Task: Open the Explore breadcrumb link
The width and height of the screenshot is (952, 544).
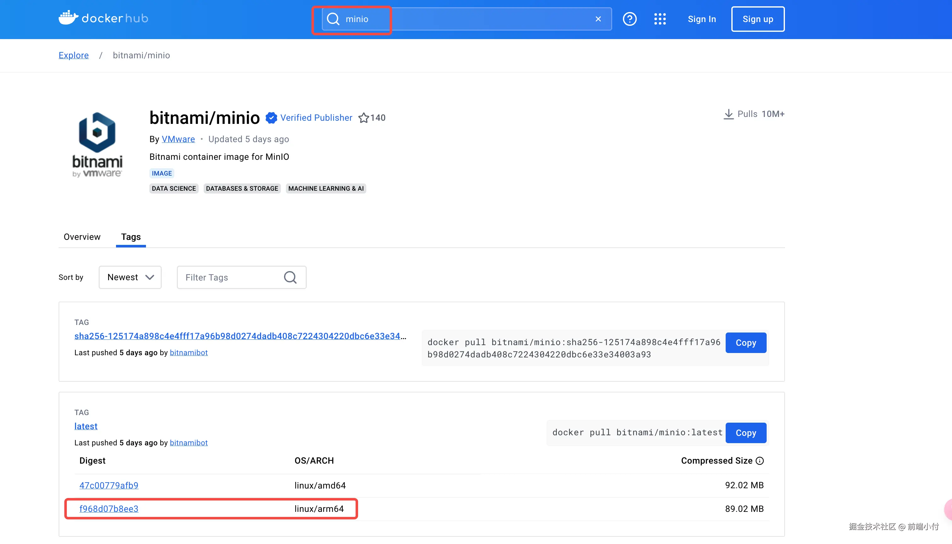Action: coord(73,55)
